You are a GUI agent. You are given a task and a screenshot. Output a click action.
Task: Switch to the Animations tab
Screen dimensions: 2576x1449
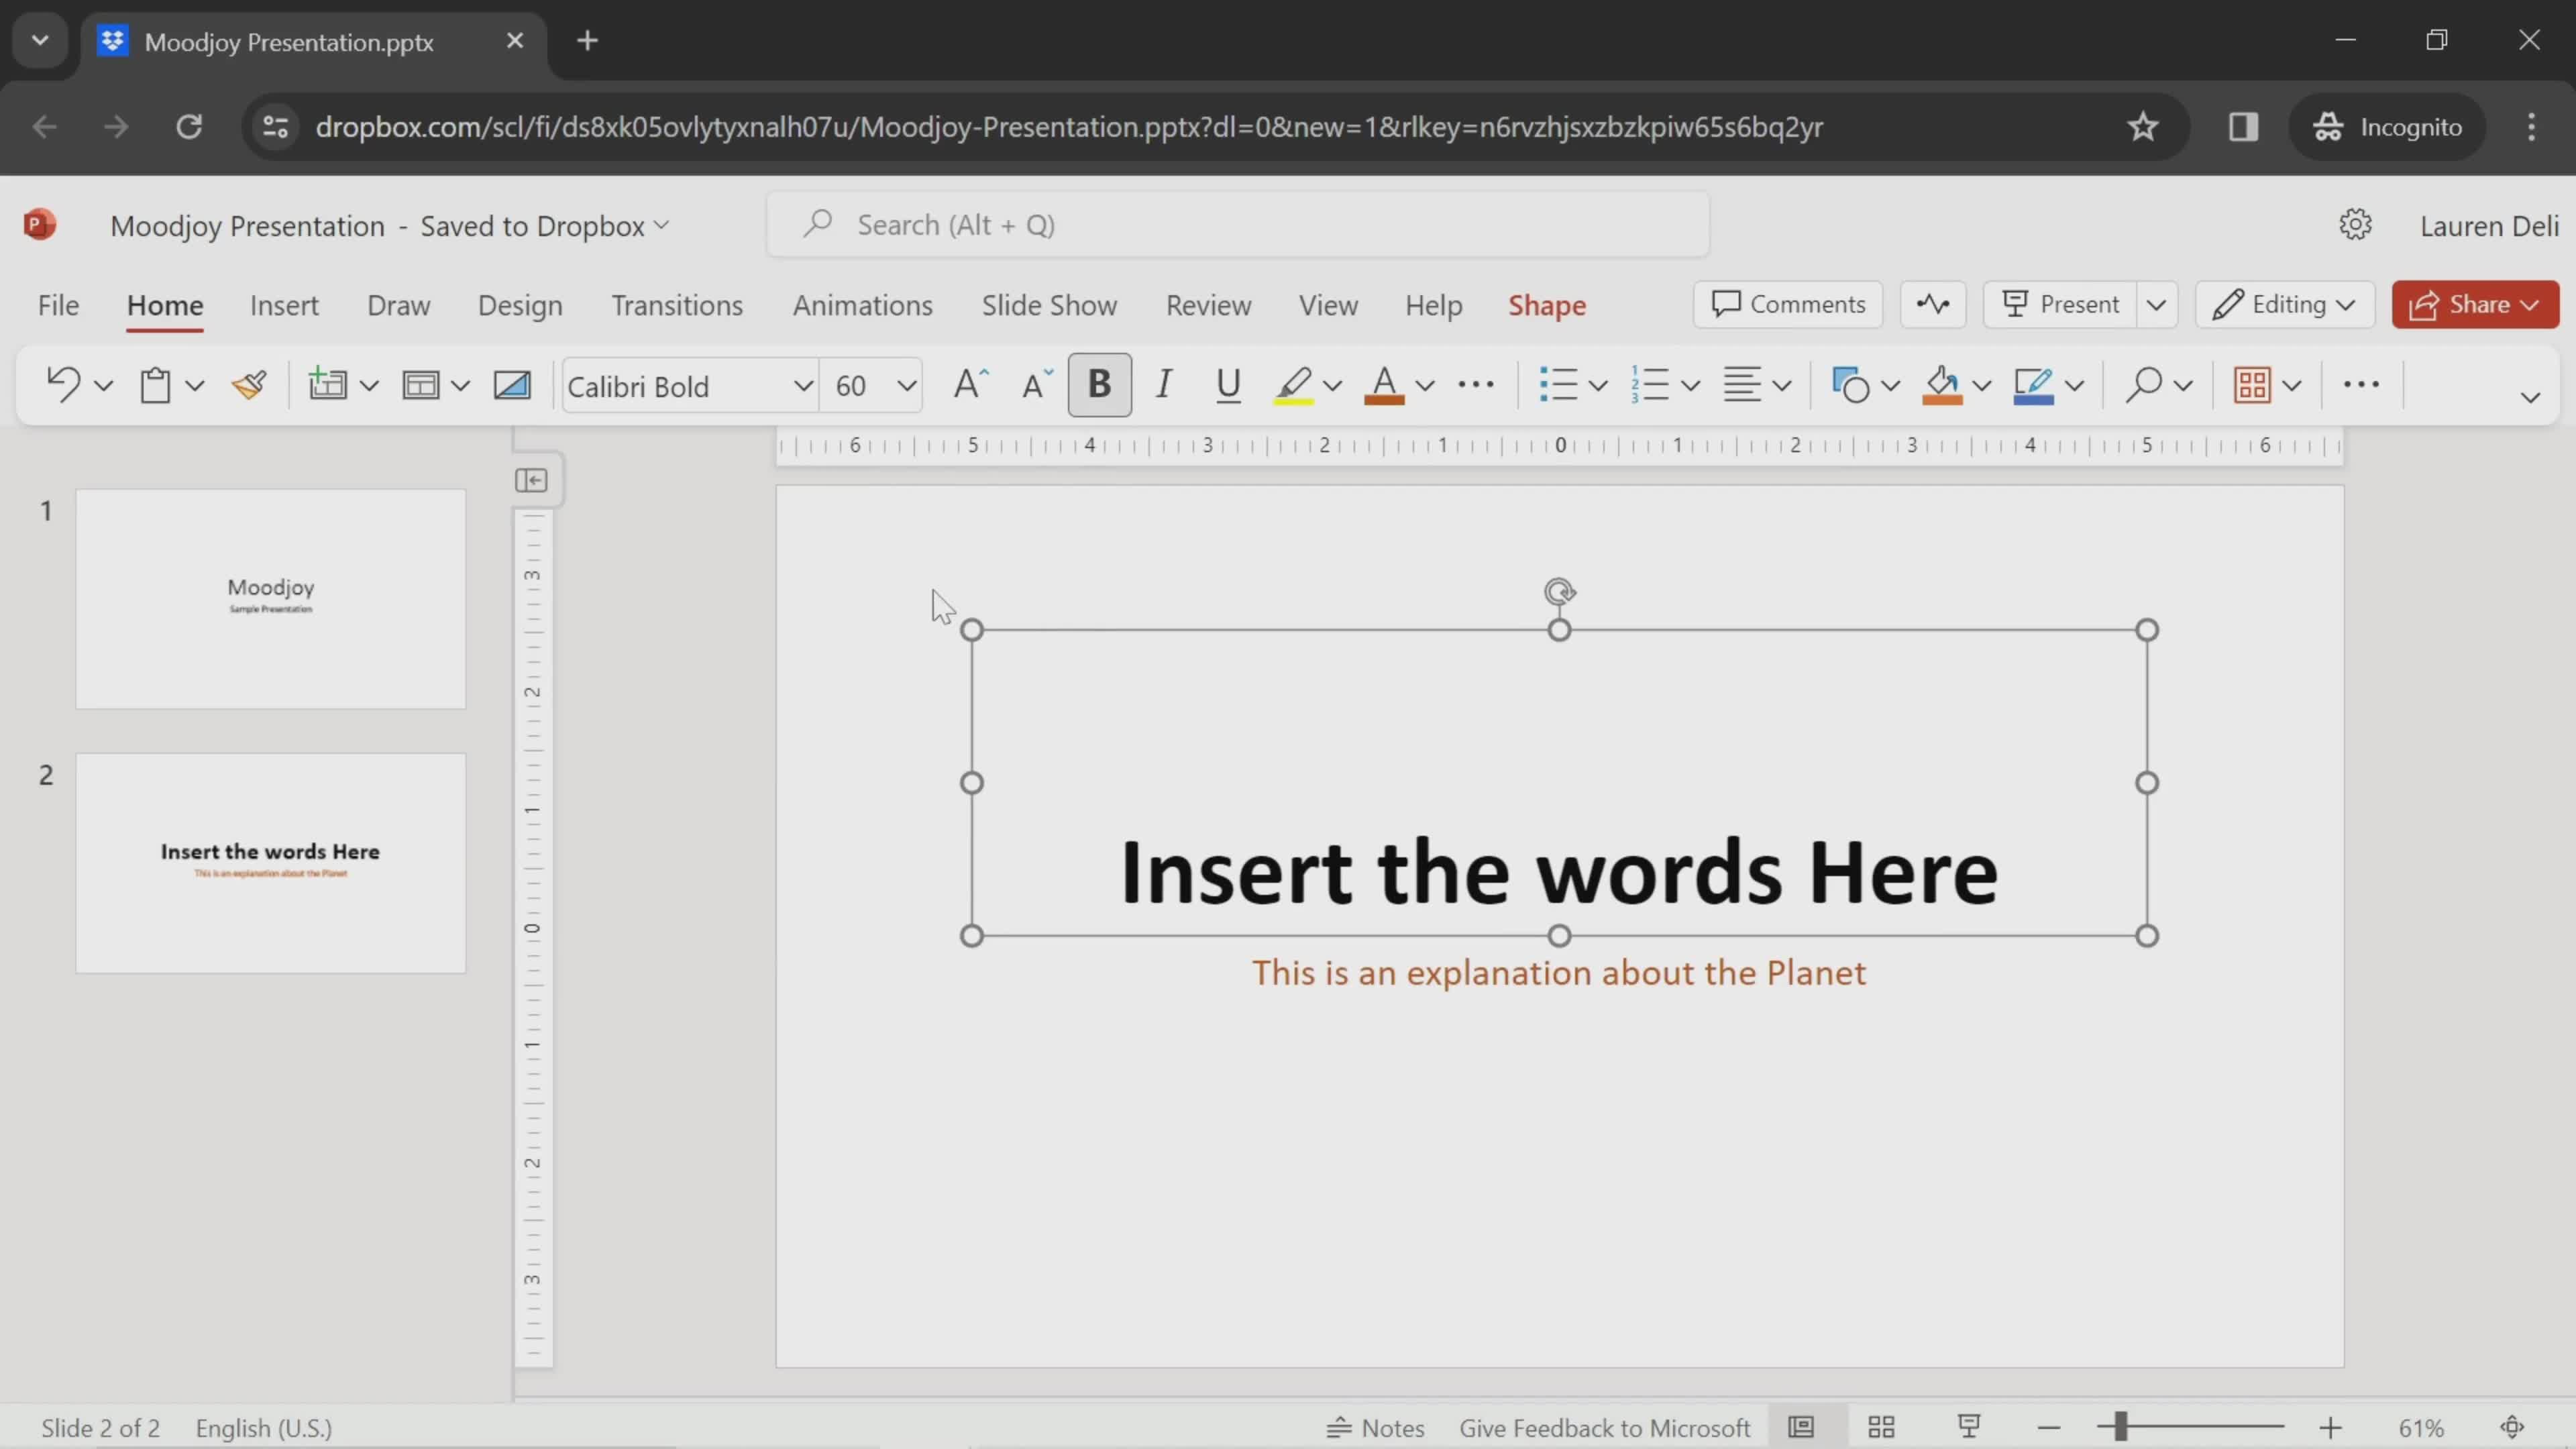tap(862, 305)
